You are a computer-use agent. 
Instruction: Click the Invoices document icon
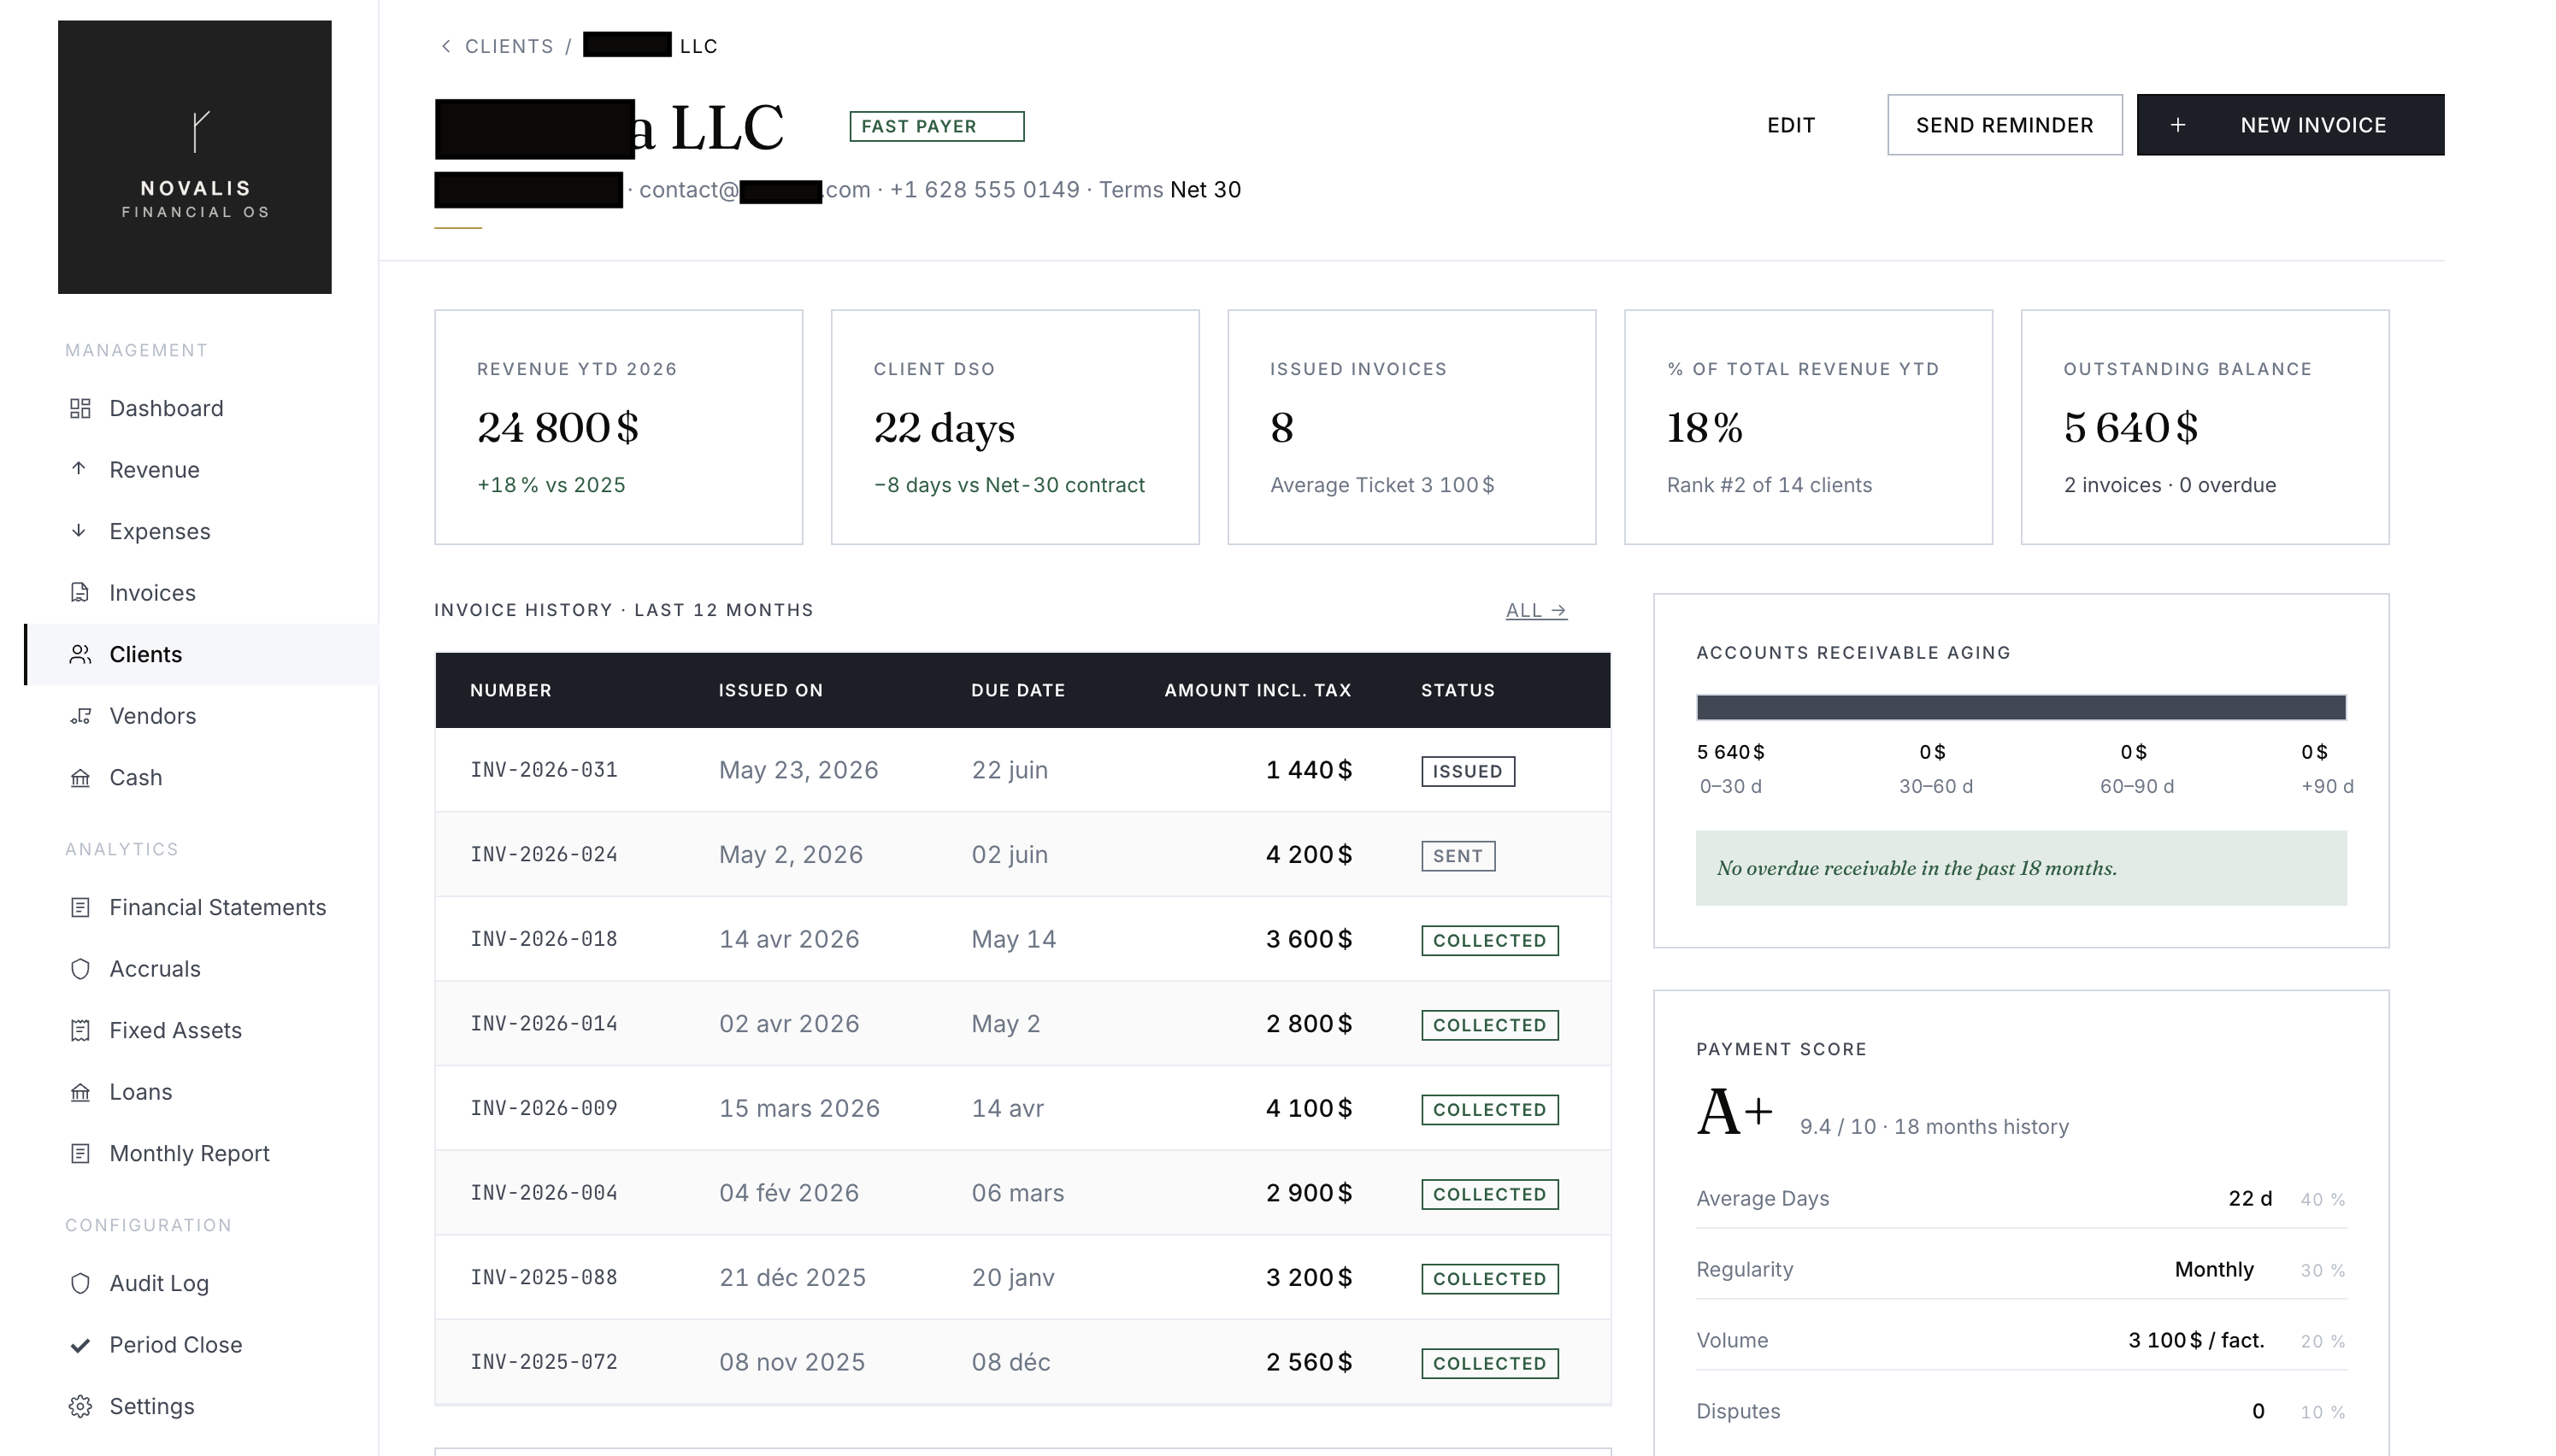[80, 592]
